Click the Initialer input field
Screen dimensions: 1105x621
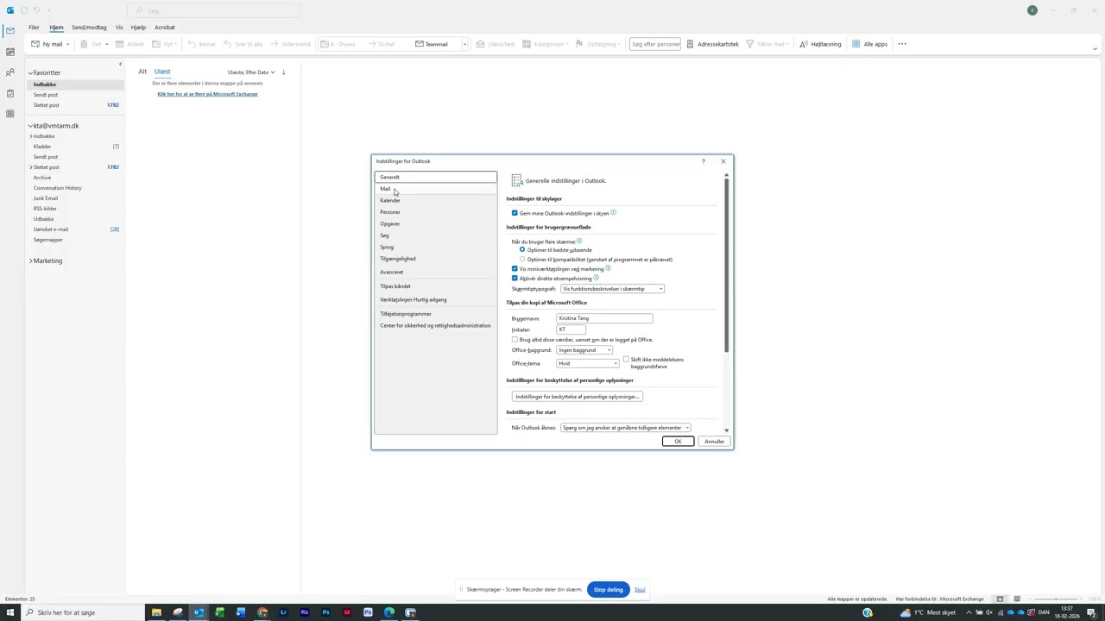(x=571, y=329)
